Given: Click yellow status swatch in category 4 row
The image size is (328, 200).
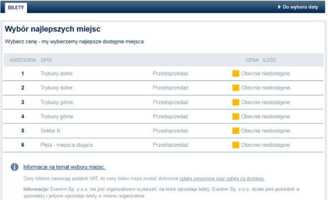Looking at the screenshot, I should pyautogui.click(x=236, y=117).
